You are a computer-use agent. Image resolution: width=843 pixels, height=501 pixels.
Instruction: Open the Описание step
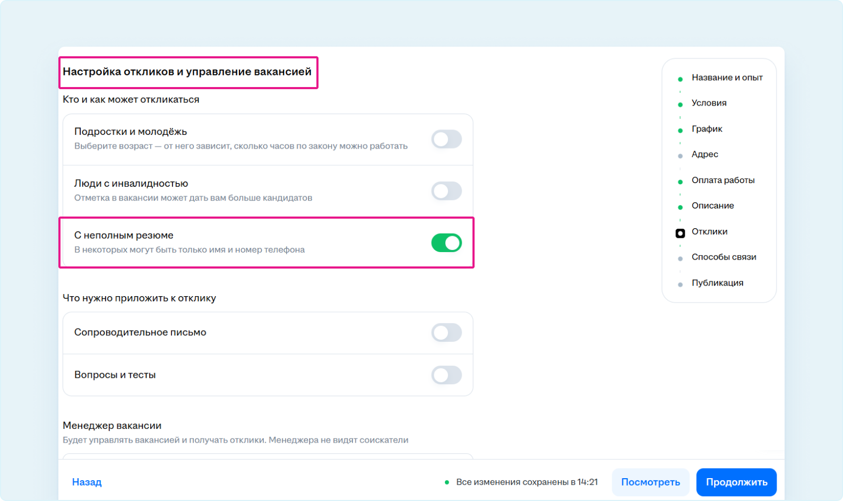click(712, 206)
